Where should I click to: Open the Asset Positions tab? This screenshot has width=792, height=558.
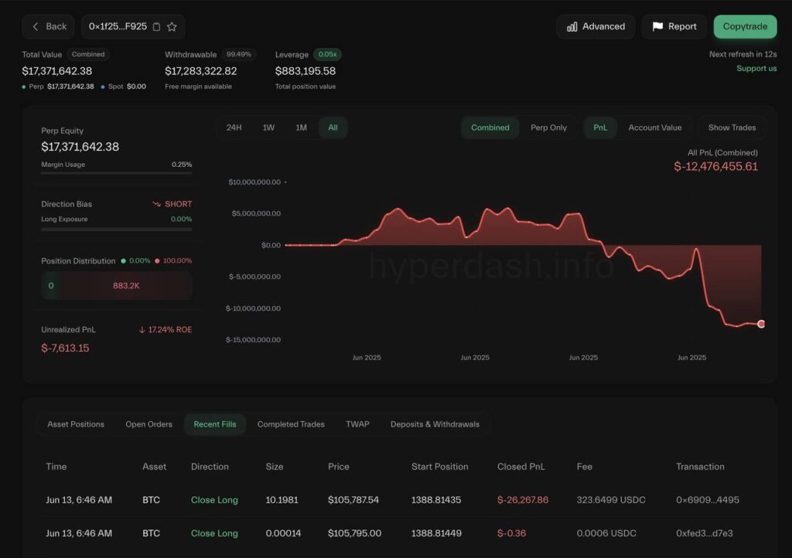pyautogui.click(x=75, y=424)
